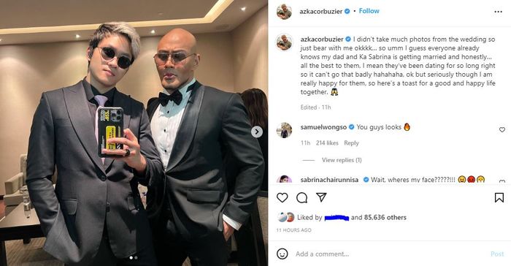Follow azkacorbuzier

click(369, 11)
